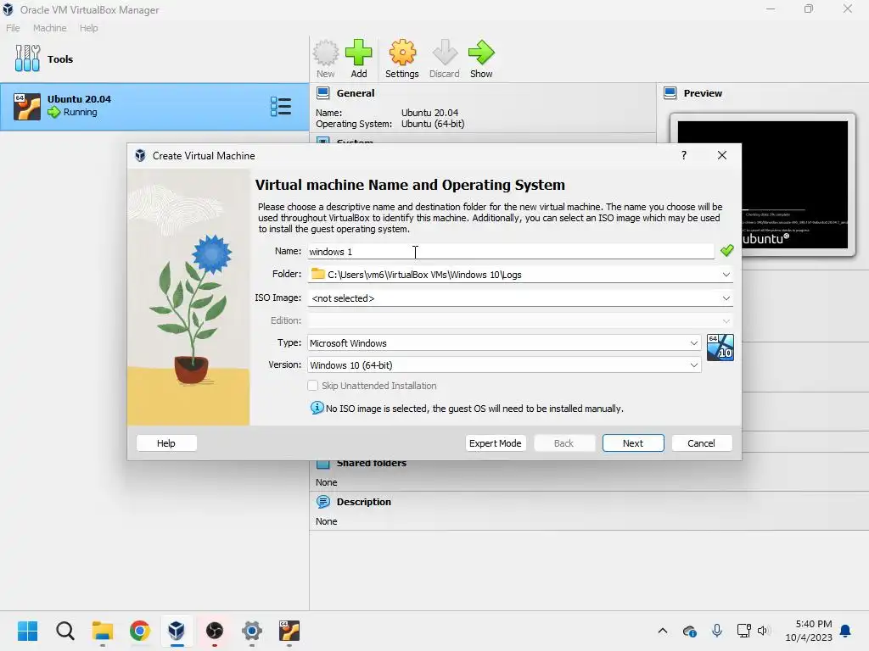Click the VirtualBox cube icon in the taskbar
The image size is (869, 651).
pos(177,631)
